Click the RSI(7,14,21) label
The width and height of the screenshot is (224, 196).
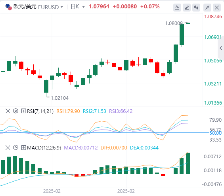pyautogui.click(x=40, y=111)
